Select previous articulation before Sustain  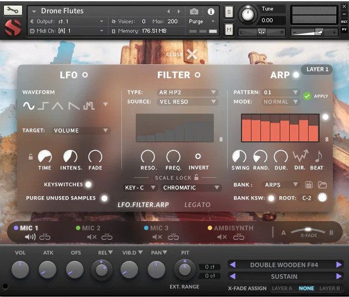(232, 276)
